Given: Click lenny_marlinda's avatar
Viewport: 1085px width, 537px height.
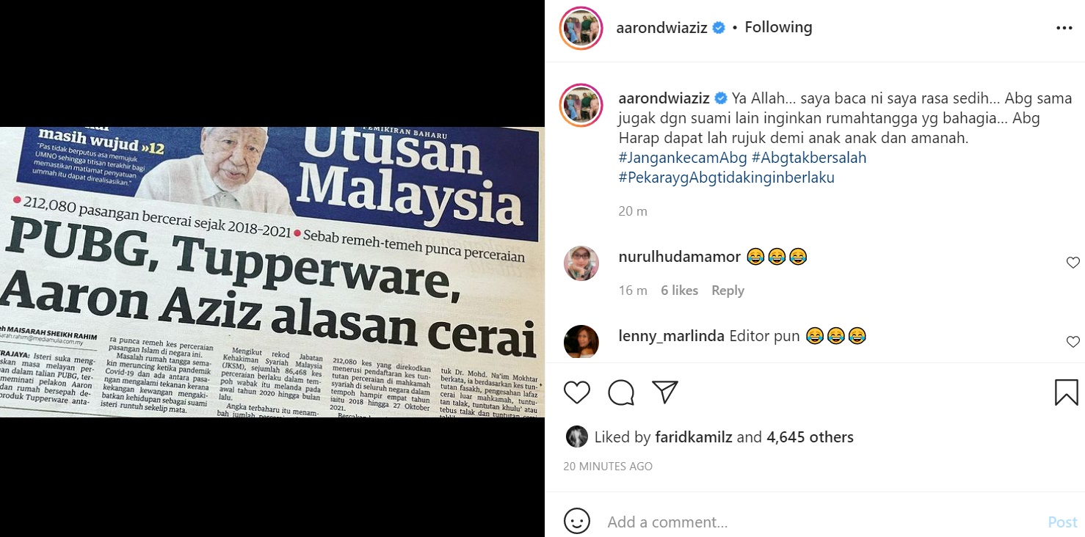Looking at the screenshot, I should pos(581,341).
